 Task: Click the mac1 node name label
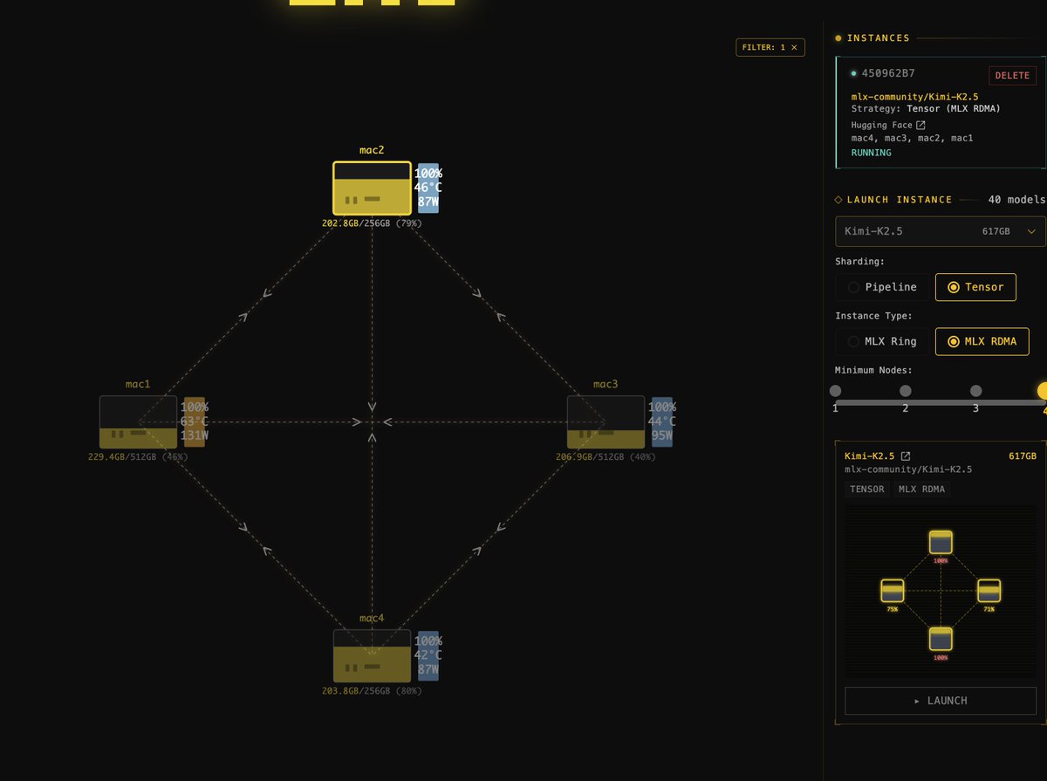click(138, 384)
